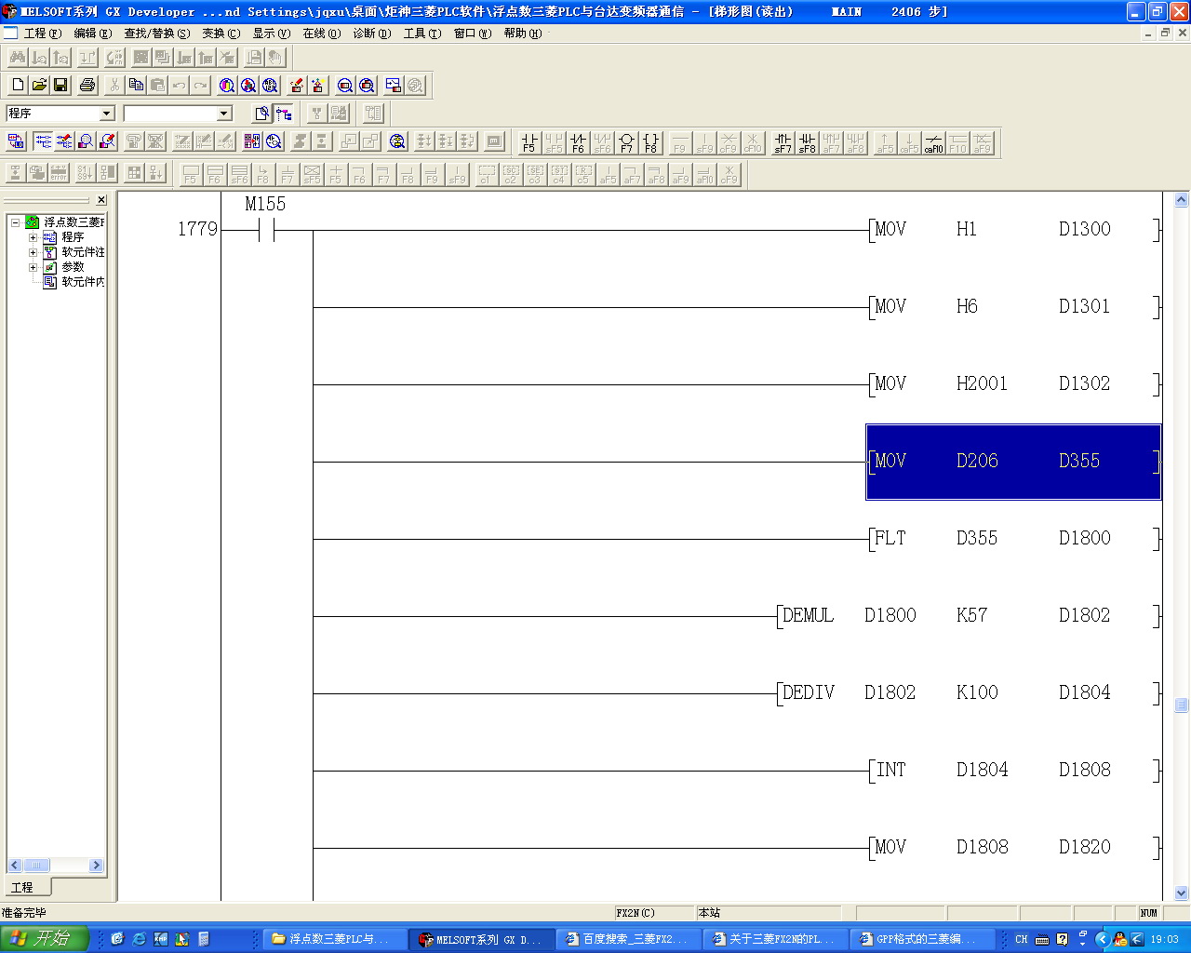Toggle the project data list display button
The width and height of the screenshot is (1191, 953).
pyautogui.click(x=17, y=141)
